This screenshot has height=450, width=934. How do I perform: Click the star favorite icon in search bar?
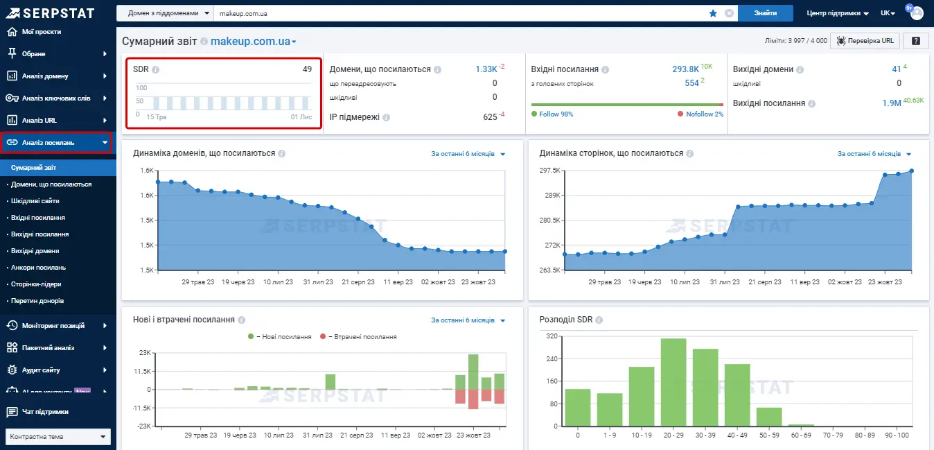pyautogui.click(x=713, y=13)
